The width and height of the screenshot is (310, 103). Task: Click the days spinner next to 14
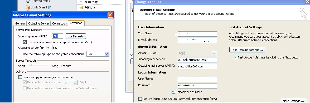(x=75, y=83)
